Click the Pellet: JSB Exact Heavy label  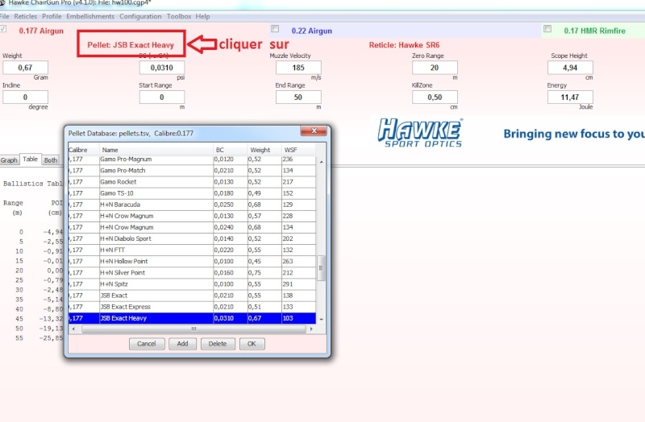[131, 45]
